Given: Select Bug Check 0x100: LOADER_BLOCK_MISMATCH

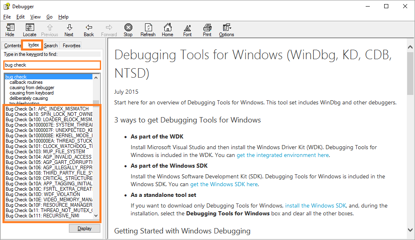Looking at the screenshot, I should (x=49, y=119).
